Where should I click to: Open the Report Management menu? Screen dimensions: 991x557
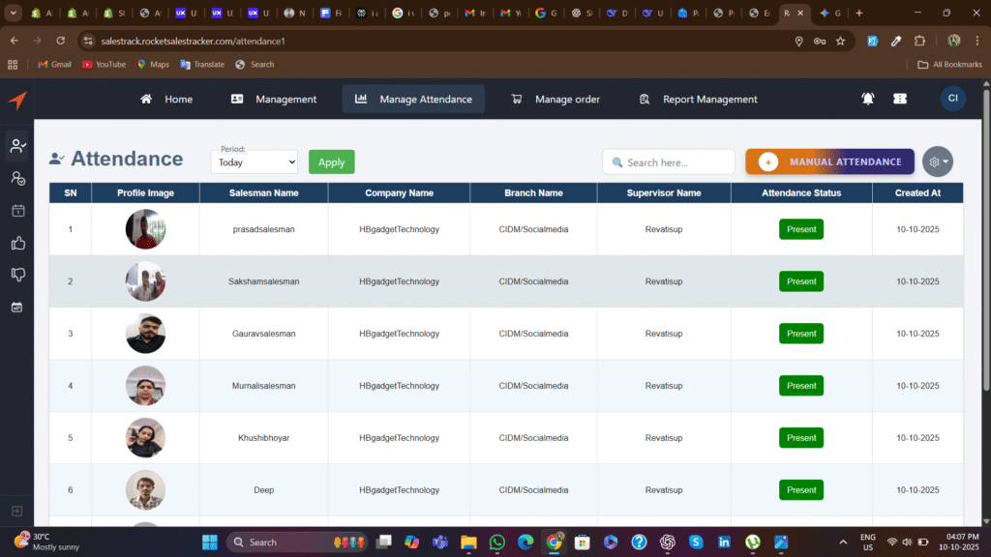pos(698,100)
